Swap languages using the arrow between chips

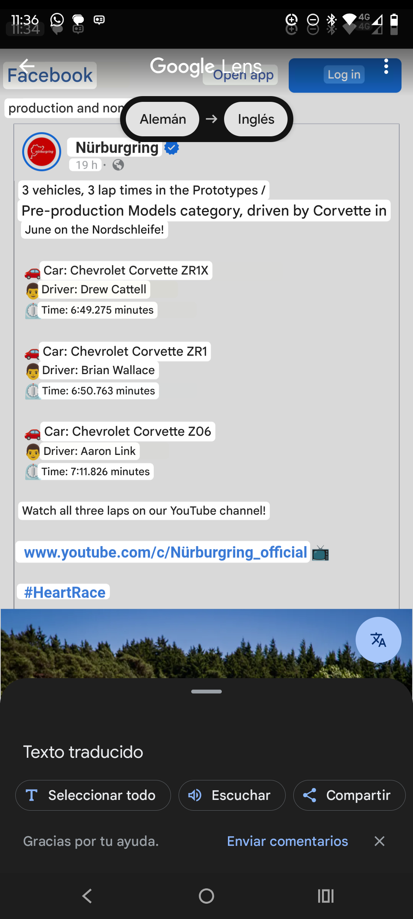(x=211, y=119)
